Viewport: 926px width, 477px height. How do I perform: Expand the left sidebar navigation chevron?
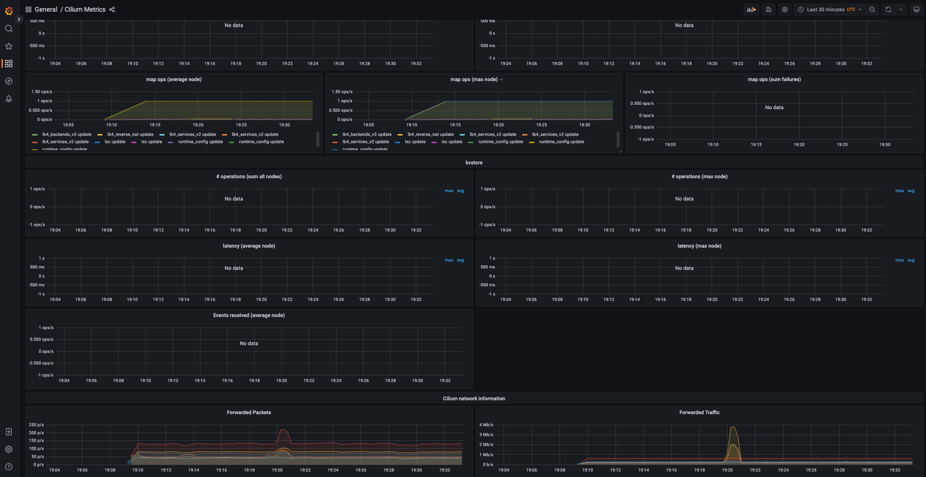pos(19,19)
